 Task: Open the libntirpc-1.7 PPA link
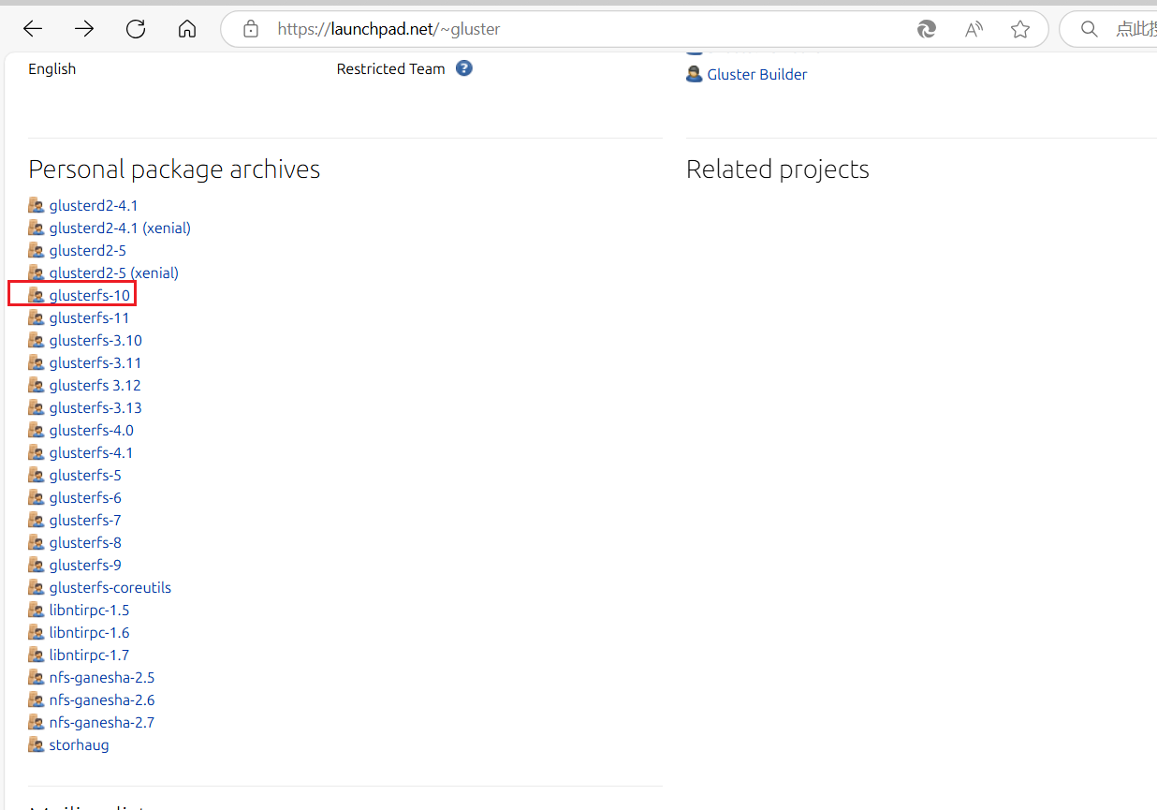pos(90,655)
